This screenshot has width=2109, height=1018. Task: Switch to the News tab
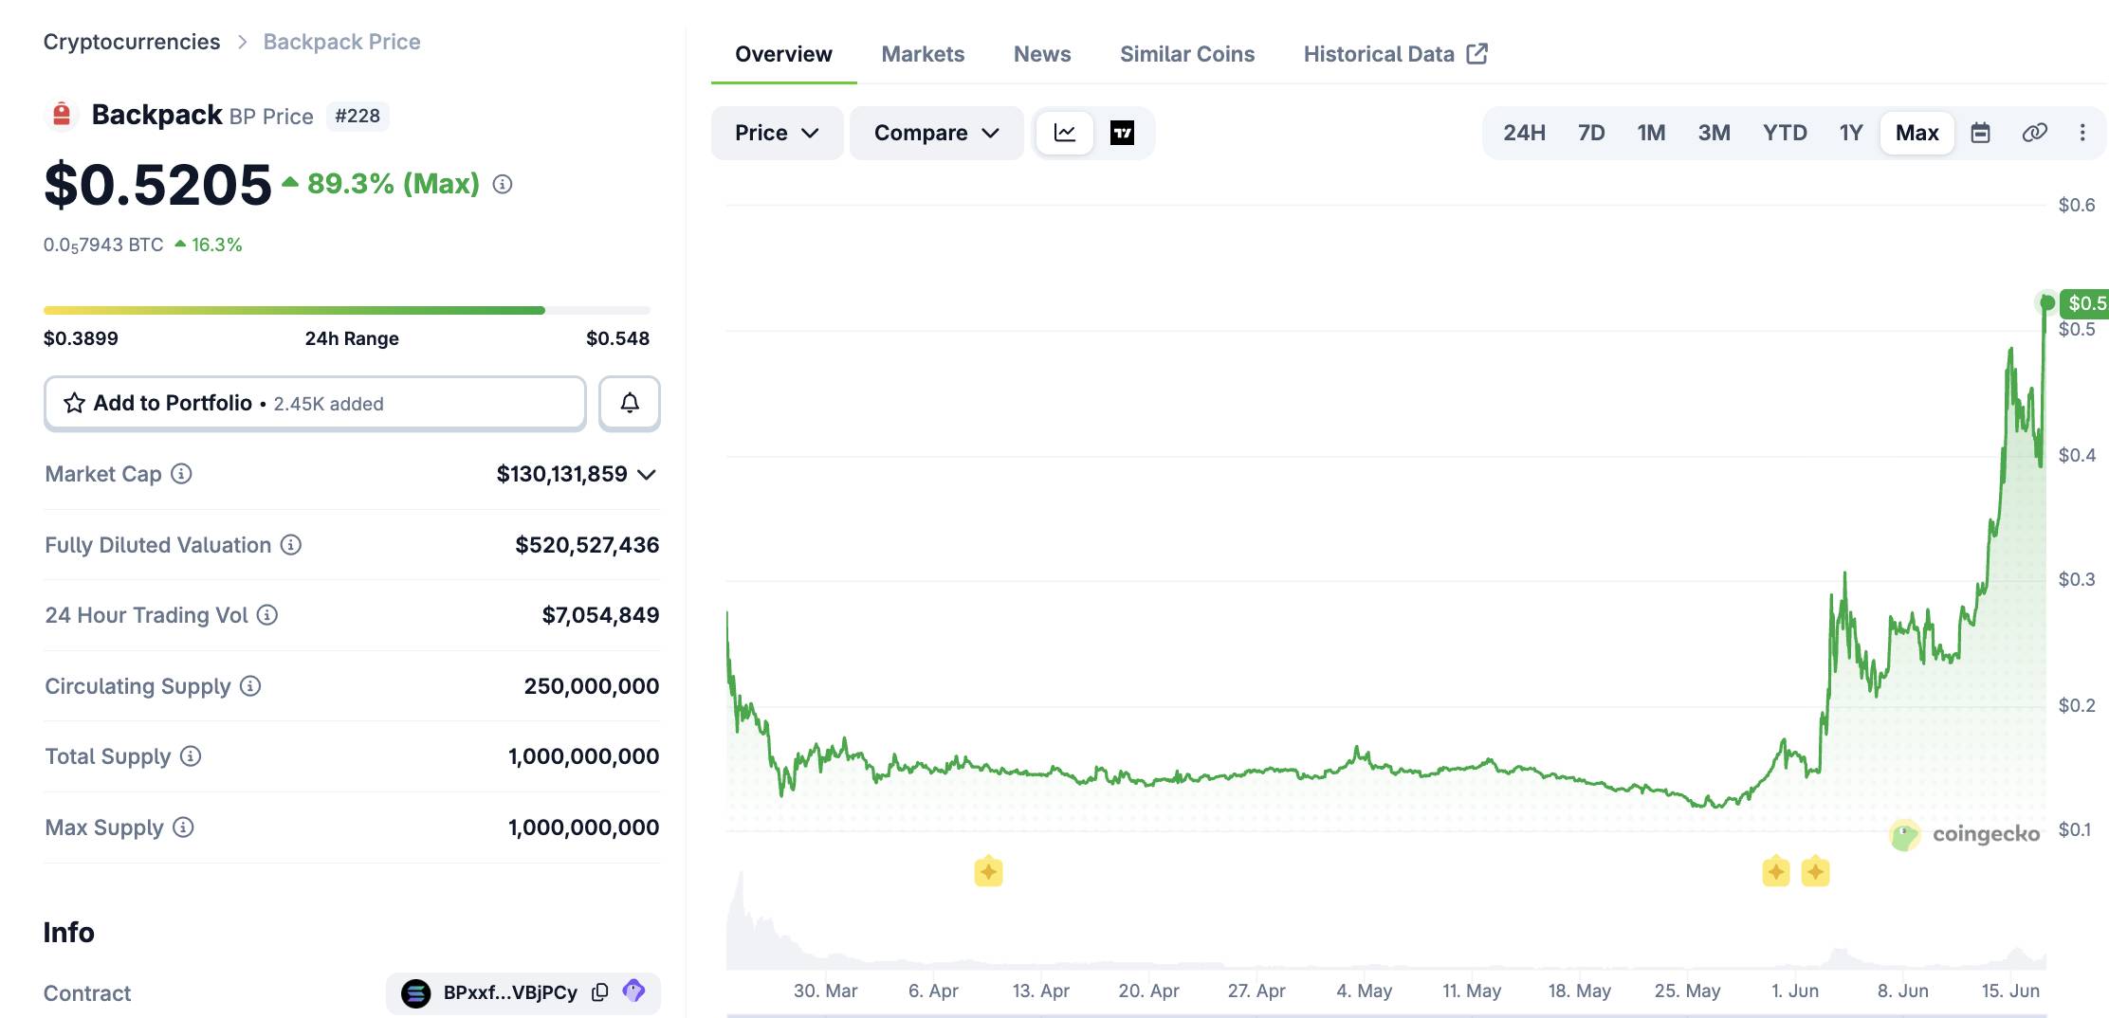coord(1042,54)
